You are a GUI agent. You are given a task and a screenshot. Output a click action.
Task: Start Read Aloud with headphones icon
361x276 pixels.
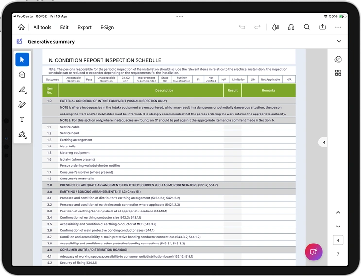(291, 27)
